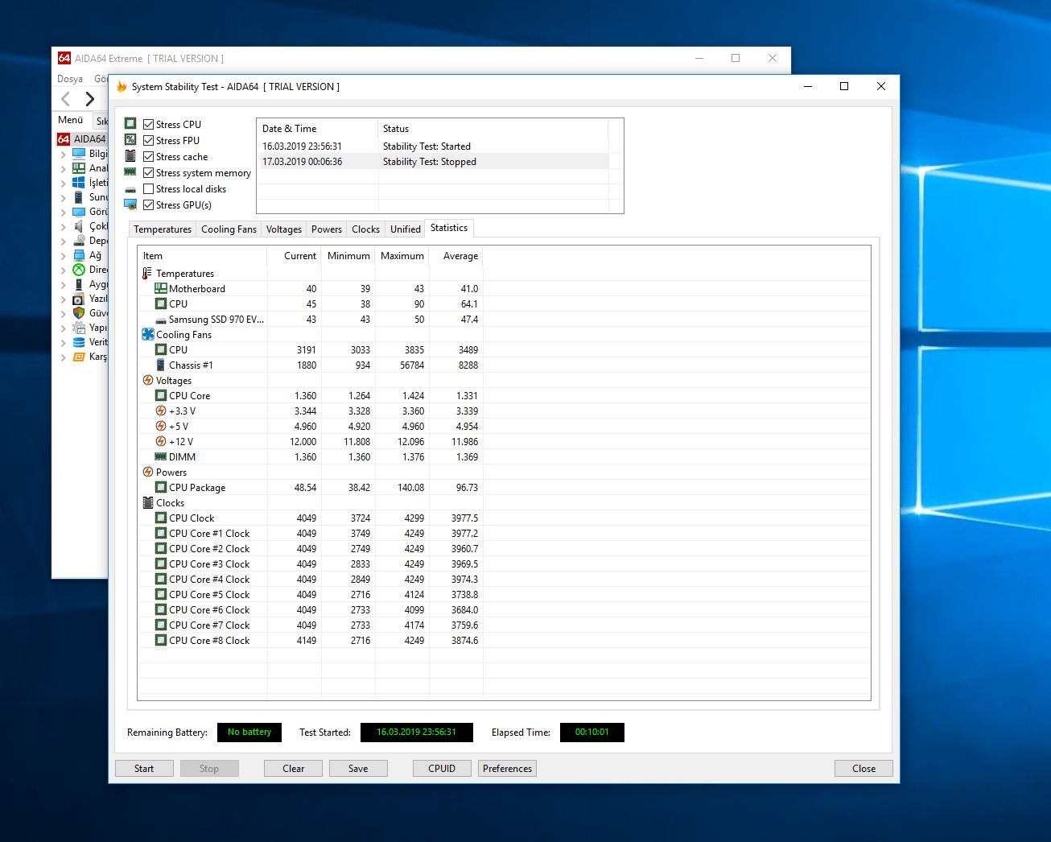Toggle the Stress GPU(s) checkbox
The image size is (1051, 842).
[x=149, y=205]
